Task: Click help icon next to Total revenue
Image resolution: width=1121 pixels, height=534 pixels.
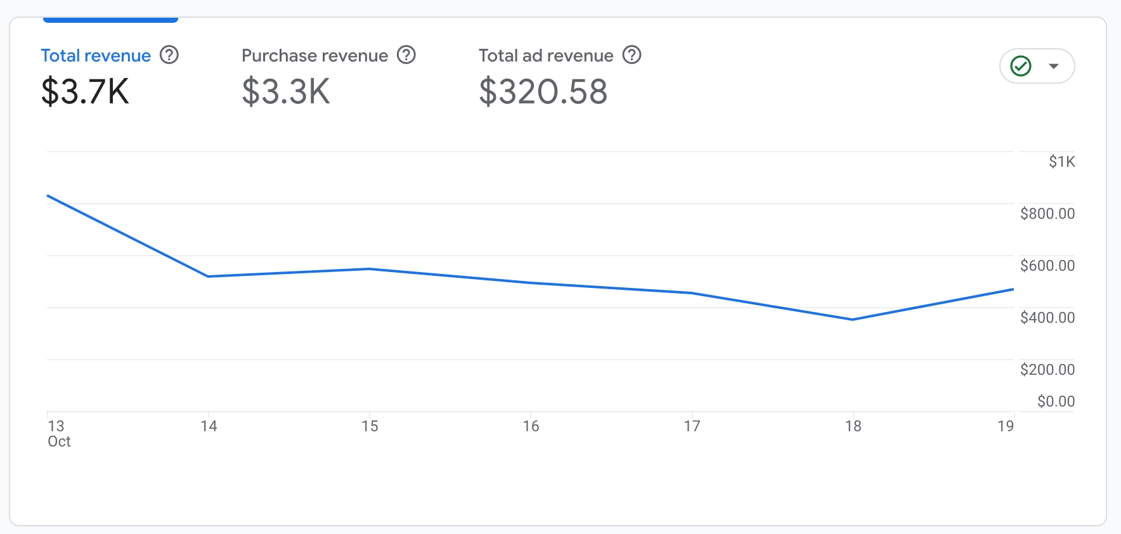Action: 169,55
